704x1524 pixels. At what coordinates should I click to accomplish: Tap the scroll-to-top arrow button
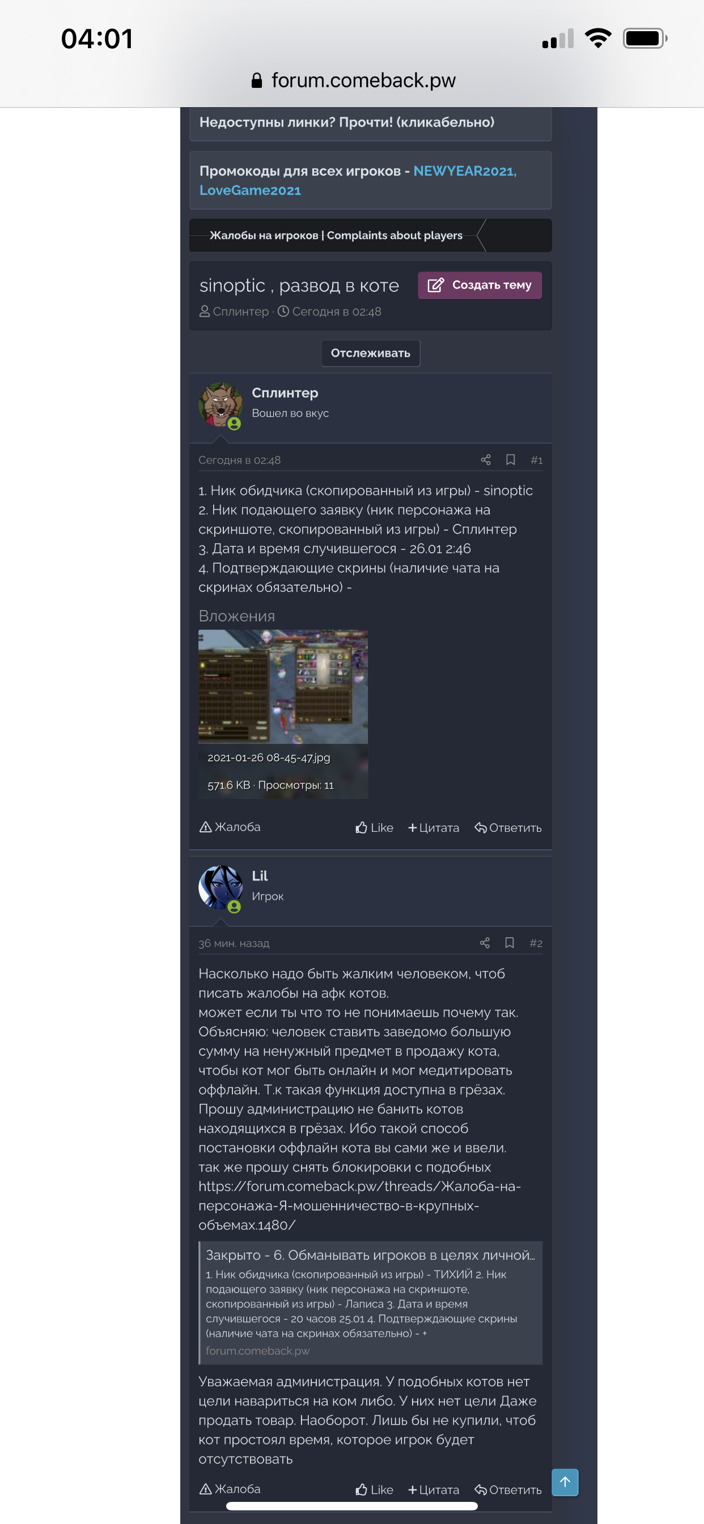[565, 1482]
